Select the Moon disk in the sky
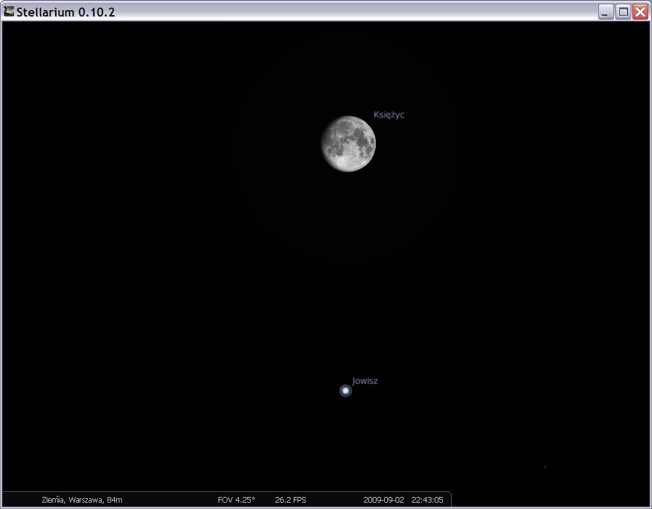Viewport: 652px width, 509px height. coord(347,144)
